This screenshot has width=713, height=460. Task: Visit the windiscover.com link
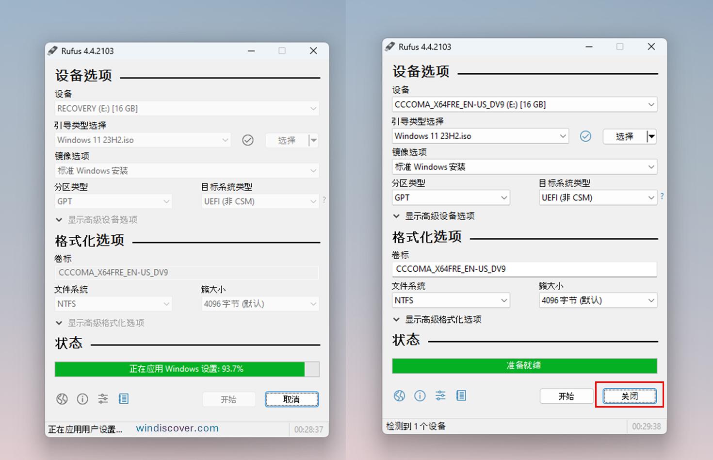click(177, 428)
